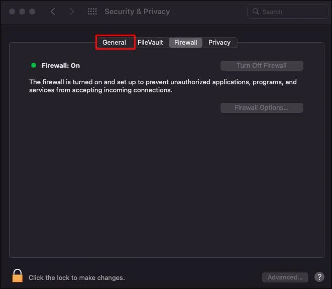This screenshot has height=289, width=332.
Task: Click Turn Off Firewall button
Action: [262, 66]
